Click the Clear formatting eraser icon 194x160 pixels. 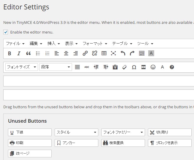(125, 67)
